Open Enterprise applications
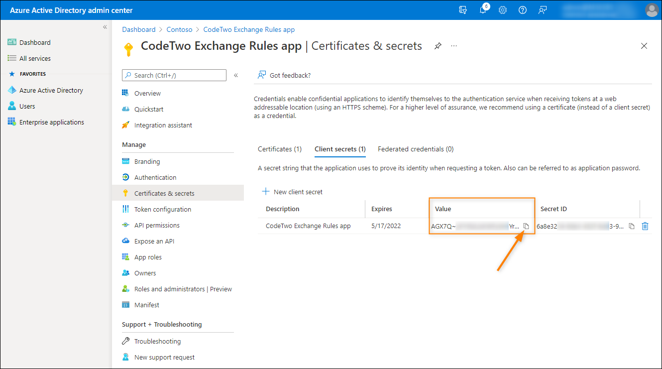The width and height of the screenshot is (662, 369). click(x=46, y=122)
